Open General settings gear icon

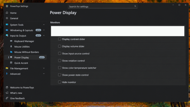(7, 18)
